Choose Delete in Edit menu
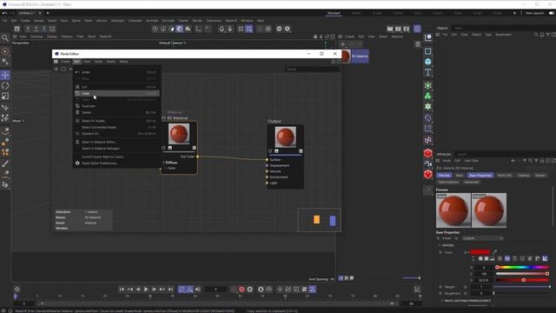 (x=116, y=112)
